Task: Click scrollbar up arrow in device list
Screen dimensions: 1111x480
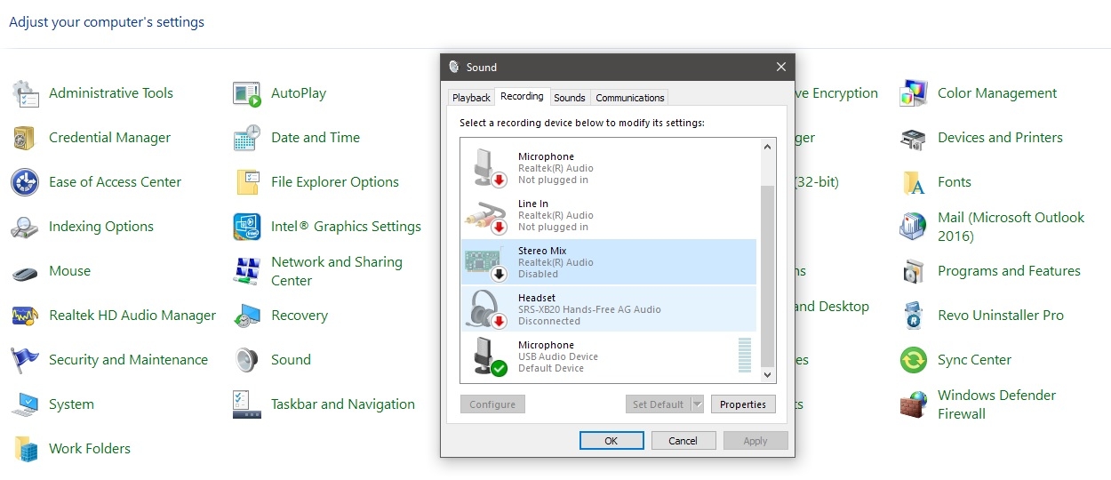Action: 768,145
